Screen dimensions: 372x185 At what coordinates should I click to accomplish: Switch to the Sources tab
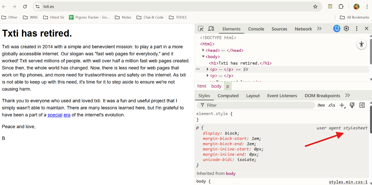tap(279, 29)
